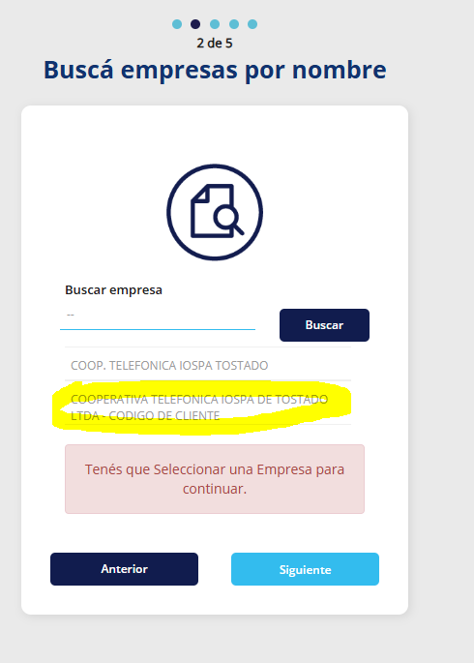
Task: Click the fourth step progress dot
Action: click(x=234, y=24)
